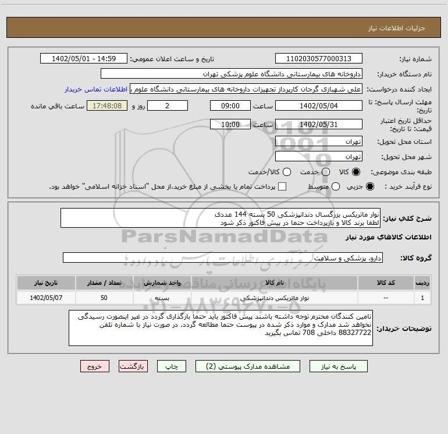Click the 'ردیف' column header

[x=422, y=283]
